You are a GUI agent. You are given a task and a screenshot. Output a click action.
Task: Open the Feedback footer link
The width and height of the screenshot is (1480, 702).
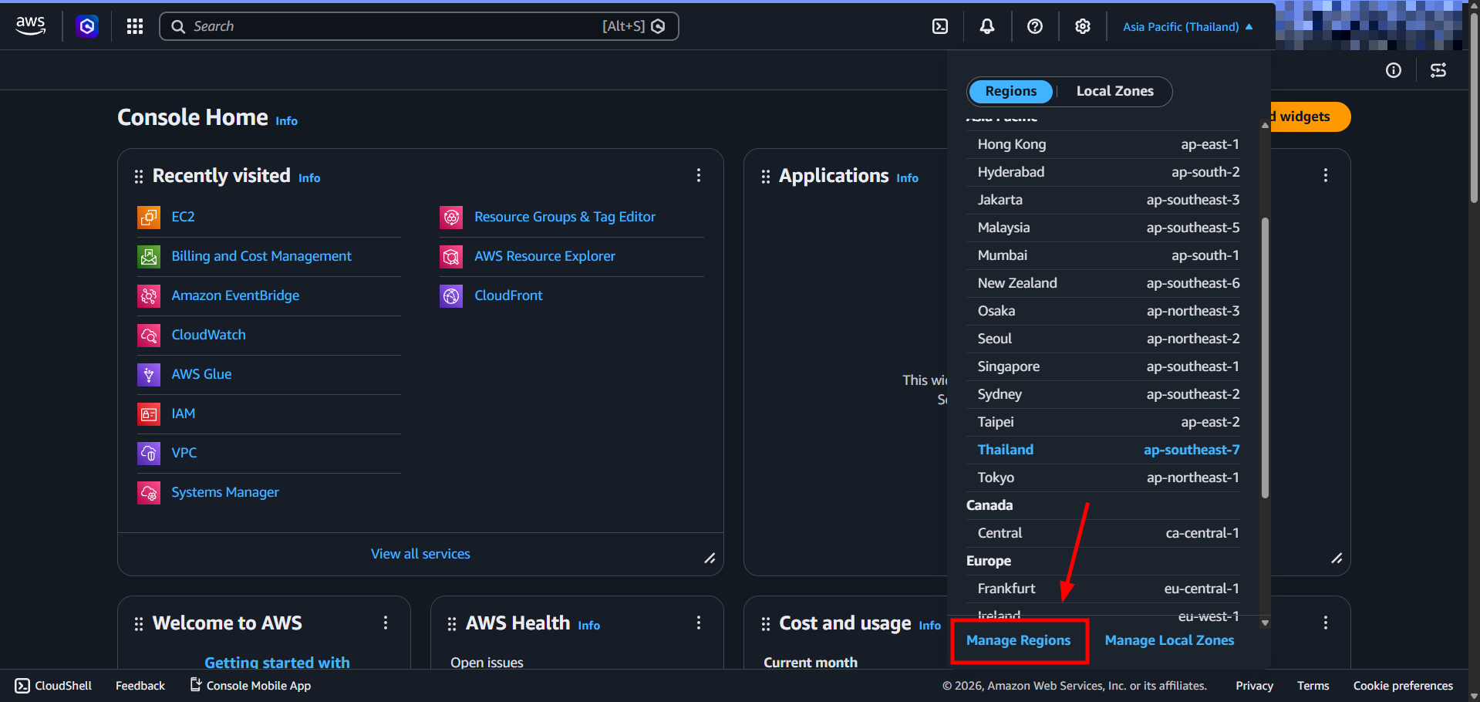[140, 686]
